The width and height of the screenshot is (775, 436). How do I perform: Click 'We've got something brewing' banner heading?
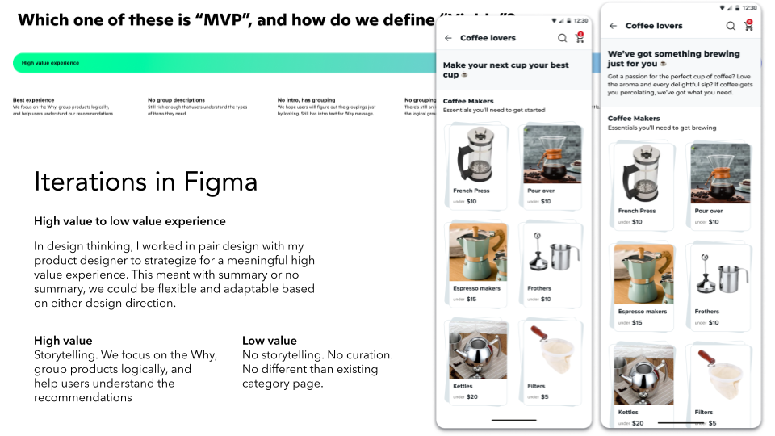coord(673,58)
